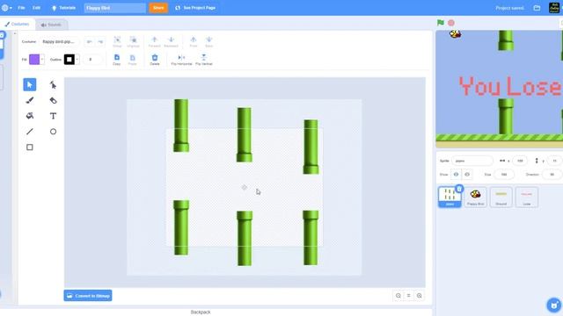This screenshot has width=563, height=316.
Task: Click Convert to Bitmap button
Action: click(x=88, y=296)
